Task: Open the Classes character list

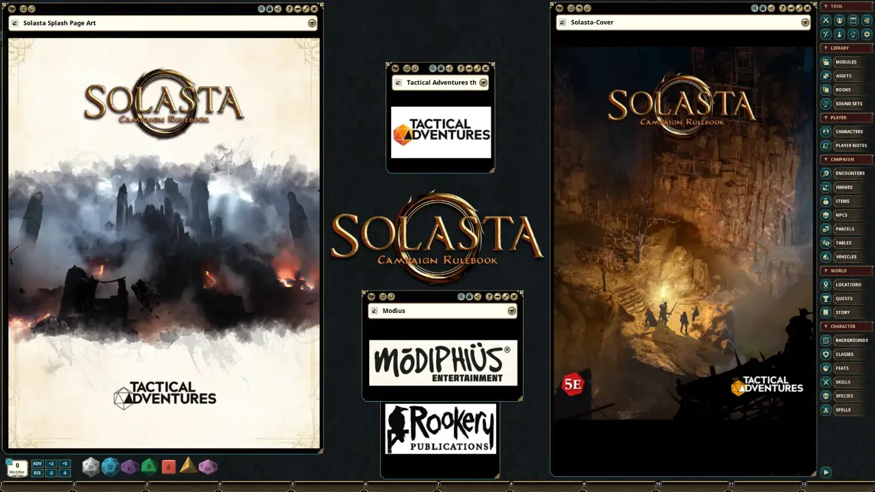Action: pos(846,354)
